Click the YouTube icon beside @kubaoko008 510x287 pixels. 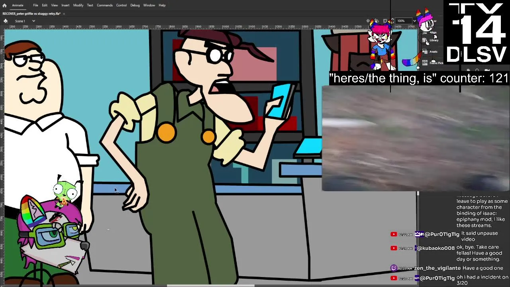[394, 248]
